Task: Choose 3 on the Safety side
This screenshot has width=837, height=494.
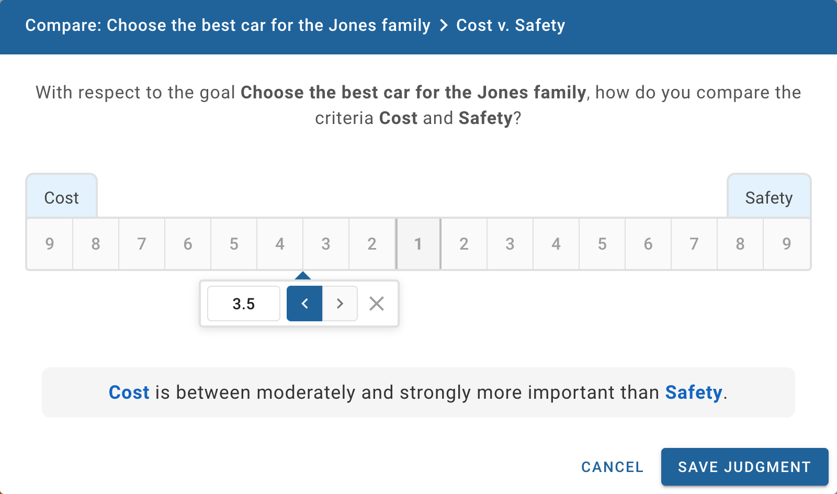Action: 510,244
